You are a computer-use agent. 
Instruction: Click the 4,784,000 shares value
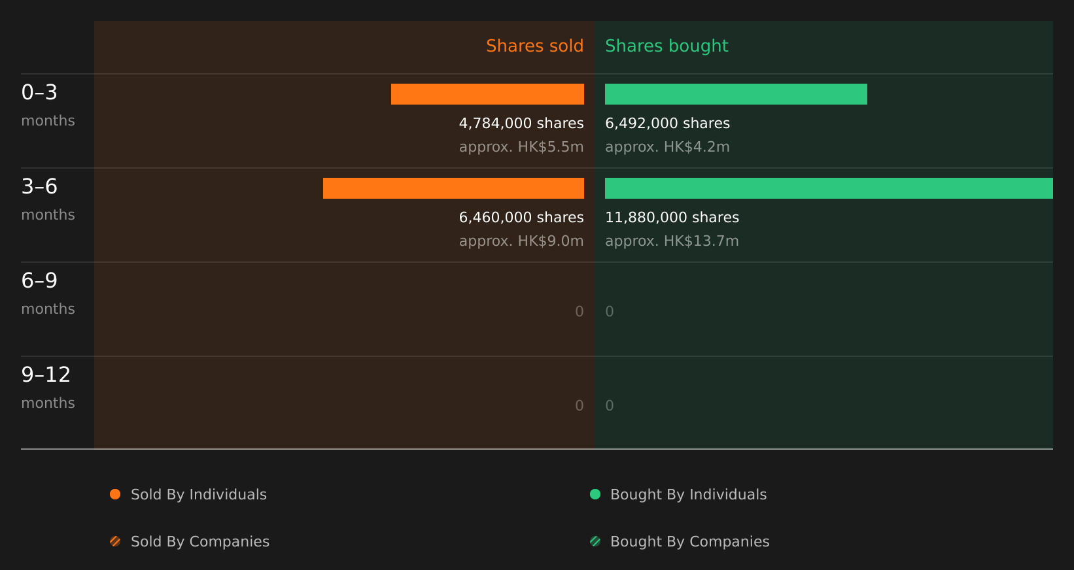click(x=521, y=124)
